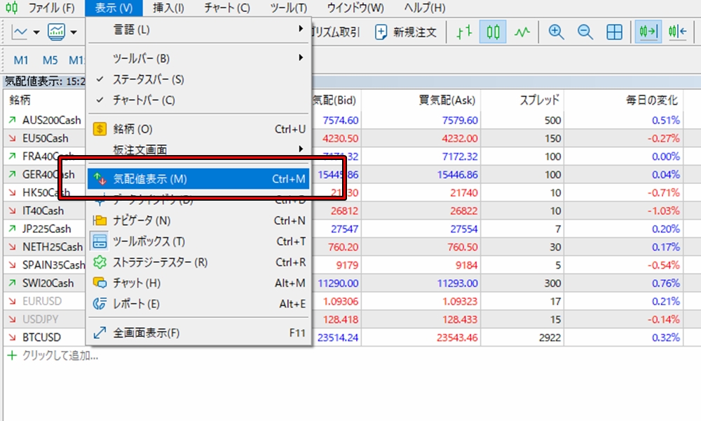
Task: Show the ナビゲータ (Navigator) panel
Action: [x=142, y=220]
